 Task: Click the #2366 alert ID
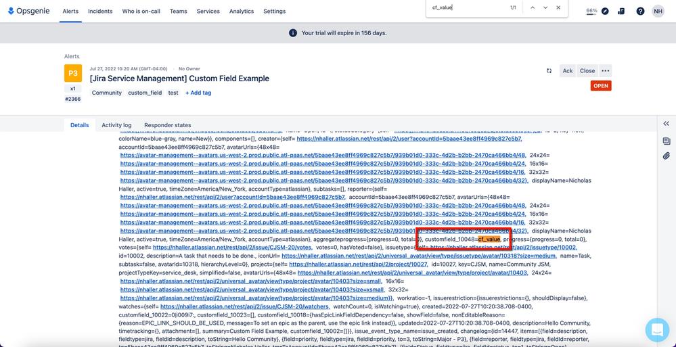pyautogui.click(x=73, y=99)
